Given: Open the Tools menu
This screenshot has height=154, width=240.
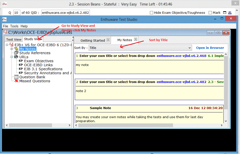Looking at the screenshot, I should pyautogui.click(x=14, y=26).
